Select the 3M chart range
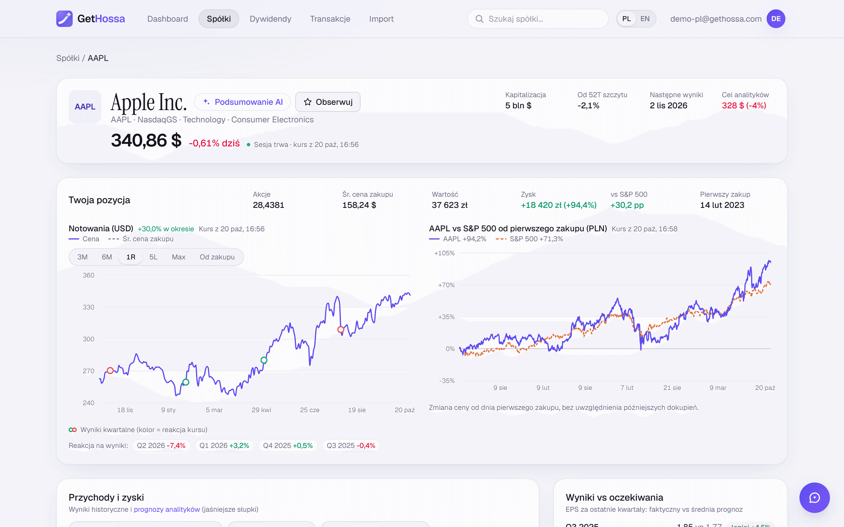This screenshot has height=527, width=844. tap(82, 257)
